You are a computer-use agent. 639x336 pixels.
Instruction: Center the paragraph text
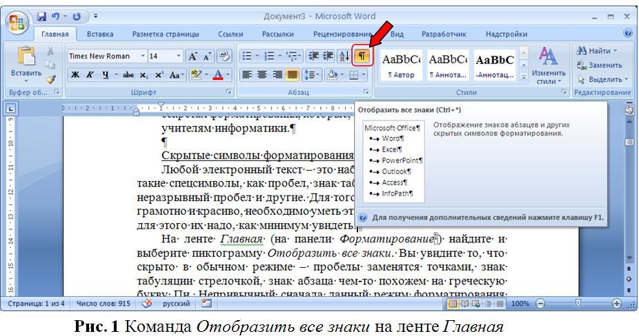262,75
